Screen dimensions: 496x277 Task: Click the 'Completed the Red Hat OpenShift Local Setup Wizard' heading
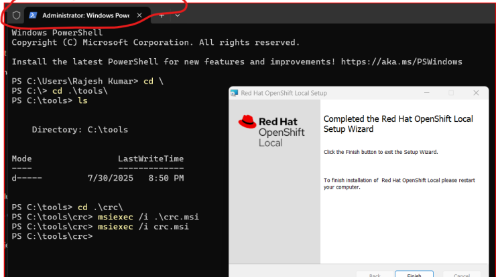398,124
